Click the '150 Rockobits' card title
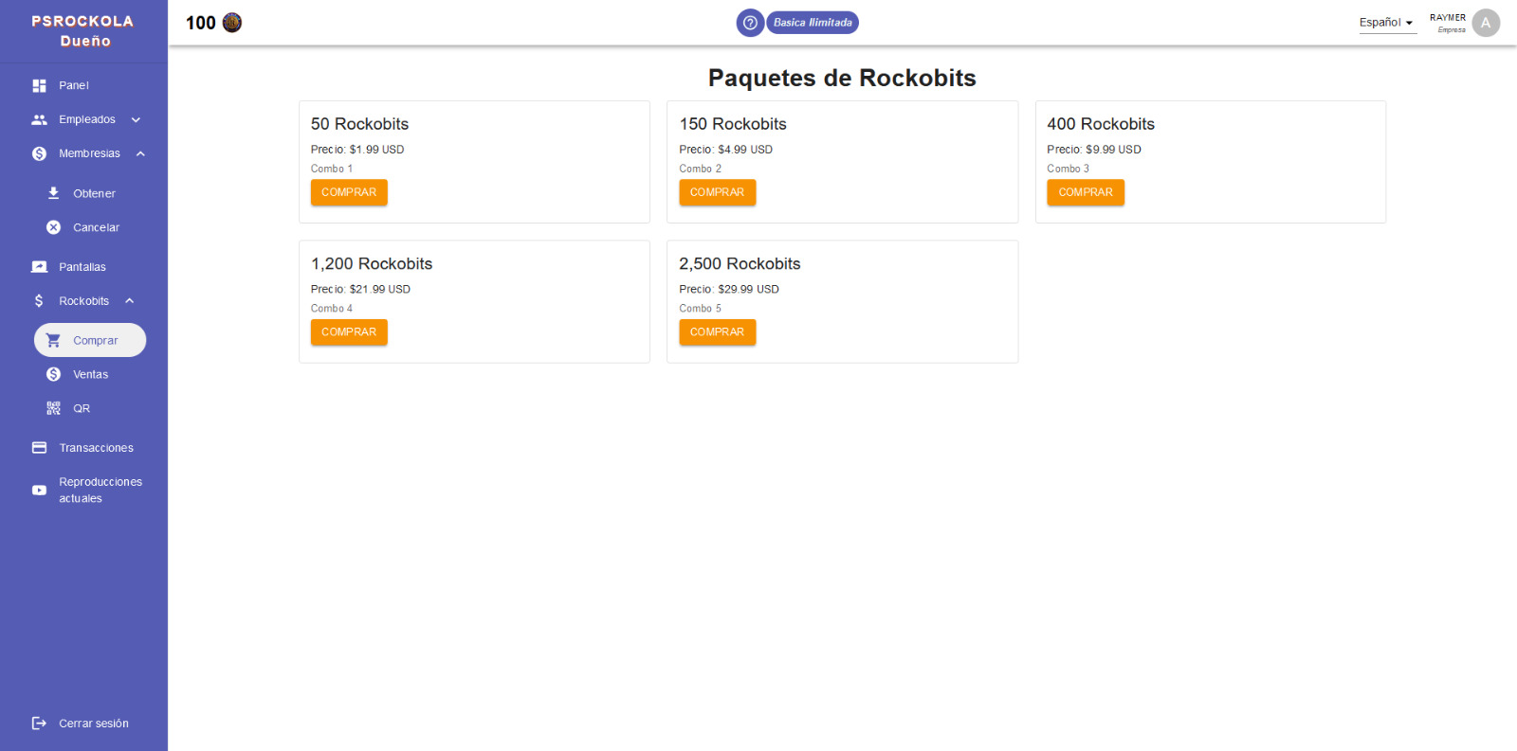1517x751 pixels. pyautogui.click(x=733, y=124)
